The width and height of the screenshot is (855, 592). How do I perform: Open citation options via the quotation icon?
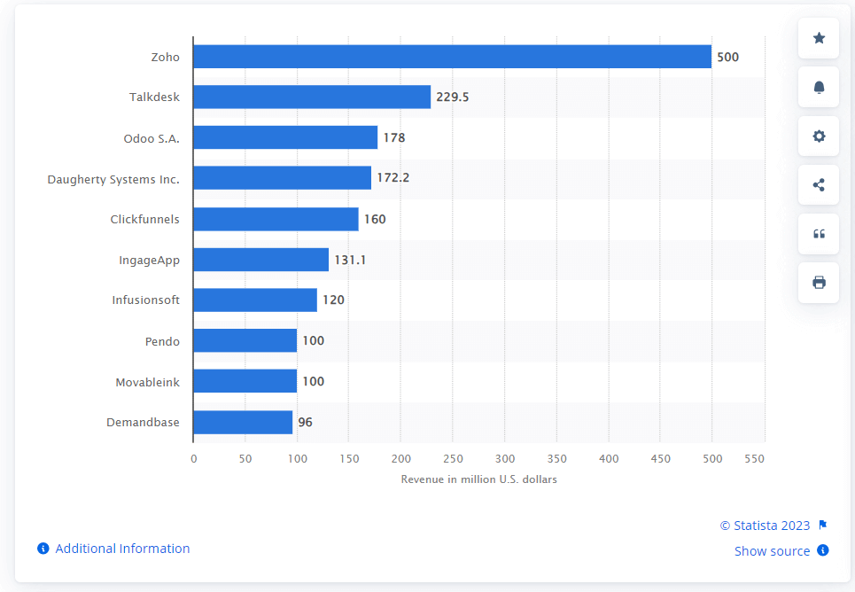pyautogui.click(x=817, y=233)
